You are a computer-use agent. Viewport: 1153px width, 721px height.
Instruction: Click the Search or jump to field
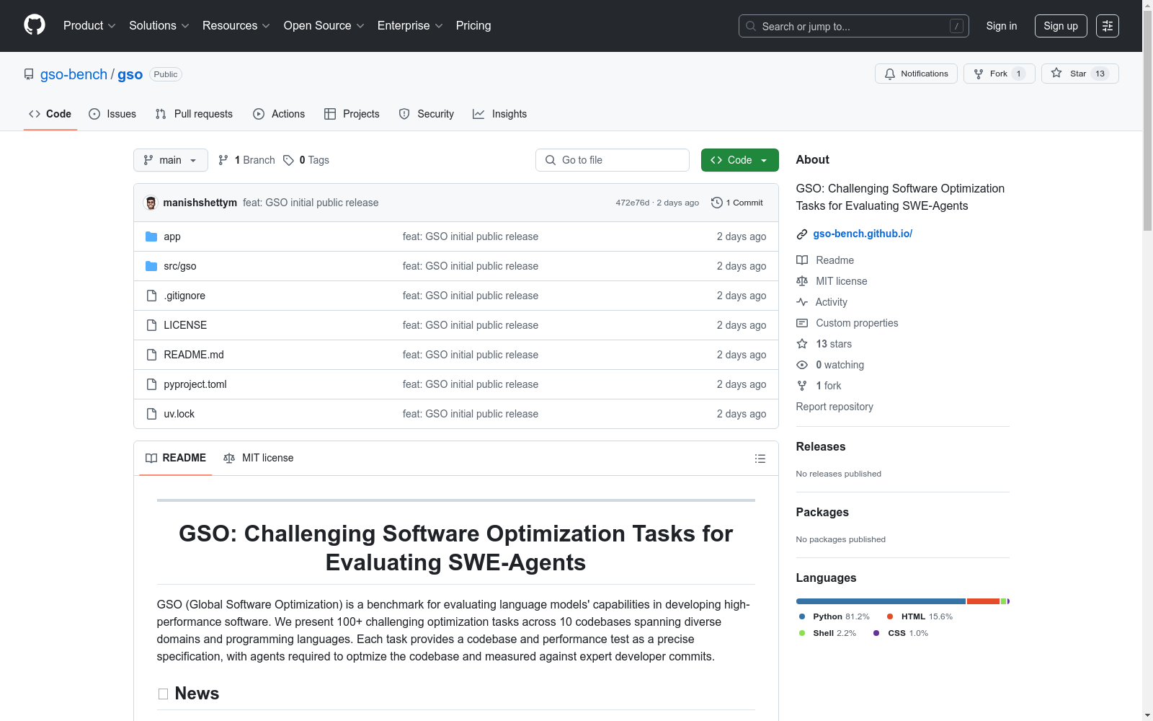854,26
